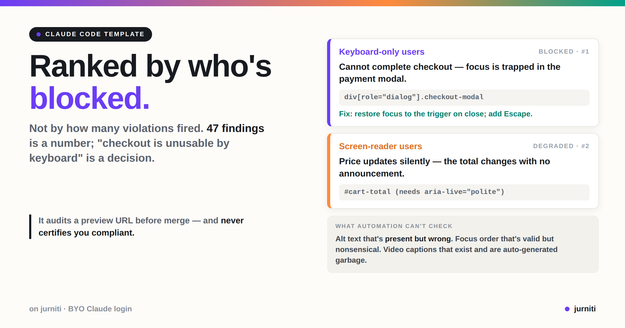Viewport: 625px width, 328px height.
Task: Click the green Fix: restore focus suggestion
Action: coord(435,114)
